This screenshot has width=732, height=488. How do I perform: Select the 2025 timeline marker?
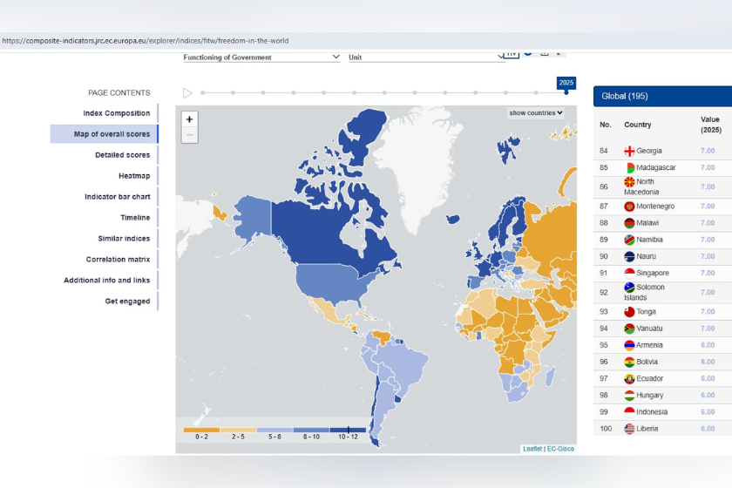tap(566, 92)
